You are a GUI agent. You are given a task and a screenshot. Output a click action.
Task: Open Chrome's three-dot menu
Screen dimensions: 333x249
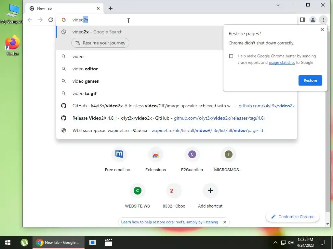click(x=323, y=20)
